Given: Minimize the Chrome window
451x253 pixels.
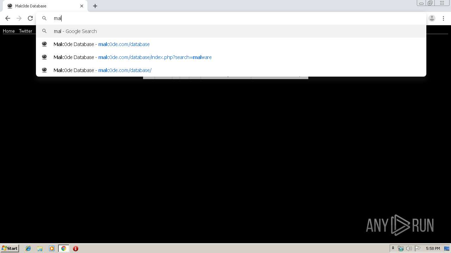Looking at the screenshot, I should coord(421,3).
